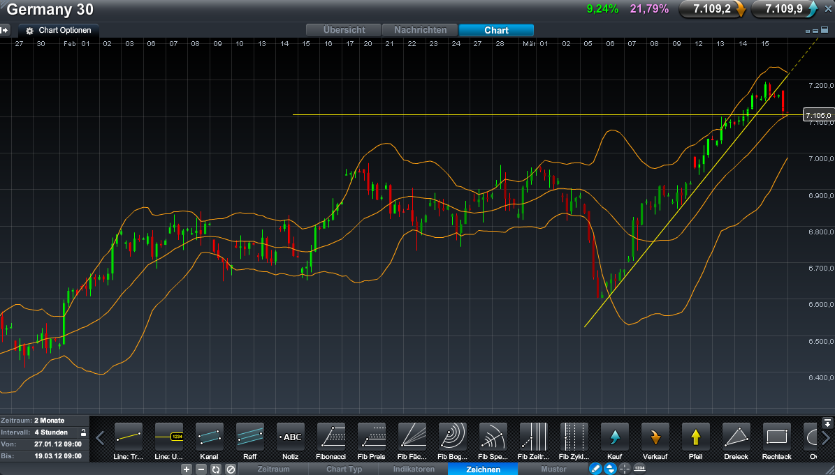Choose the Fibonacci retracement tool
This screenshot has width=835, height=475.
(331, 437)
